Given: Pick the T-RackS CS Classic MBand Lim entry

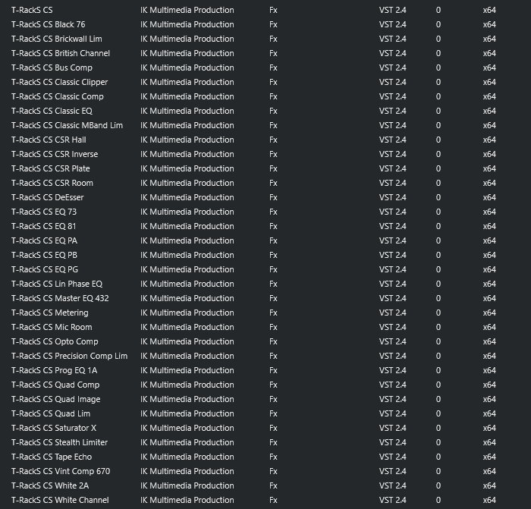Looking at the screenshot, I should [x=67, y=125].
